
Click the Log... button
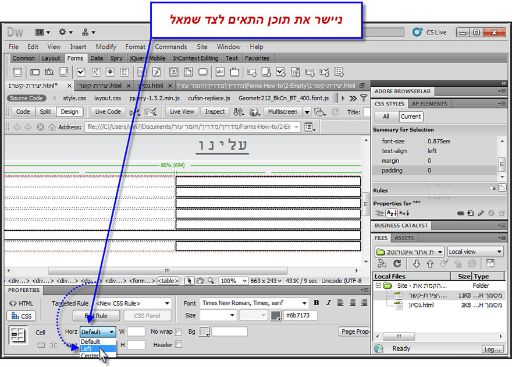(x=492, y=349)
